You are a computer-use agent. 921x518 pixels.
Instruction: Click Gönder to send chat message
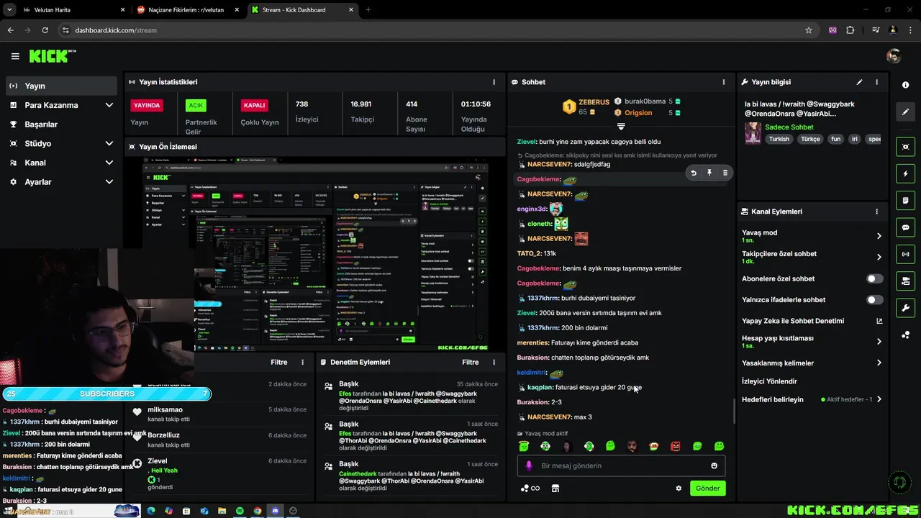[707, 488]
